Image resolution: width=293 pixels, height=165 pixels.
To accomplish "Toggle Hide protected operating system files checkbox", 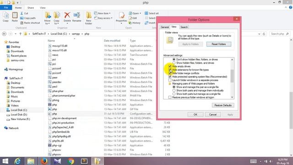I will point(170,77).
